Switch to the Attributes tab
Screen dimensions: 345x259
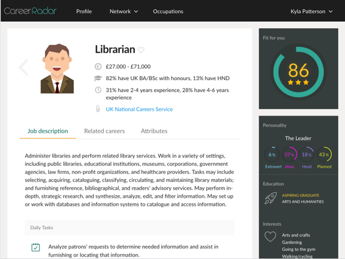tap(154, 131)
